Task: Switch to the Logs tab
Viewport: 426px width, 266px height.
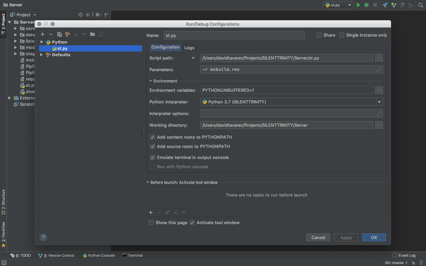Action: [x=189, y=48]
